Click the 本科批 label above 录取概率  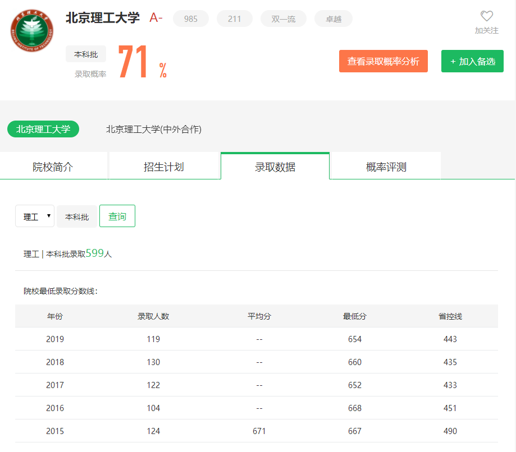tap(86, 54)
